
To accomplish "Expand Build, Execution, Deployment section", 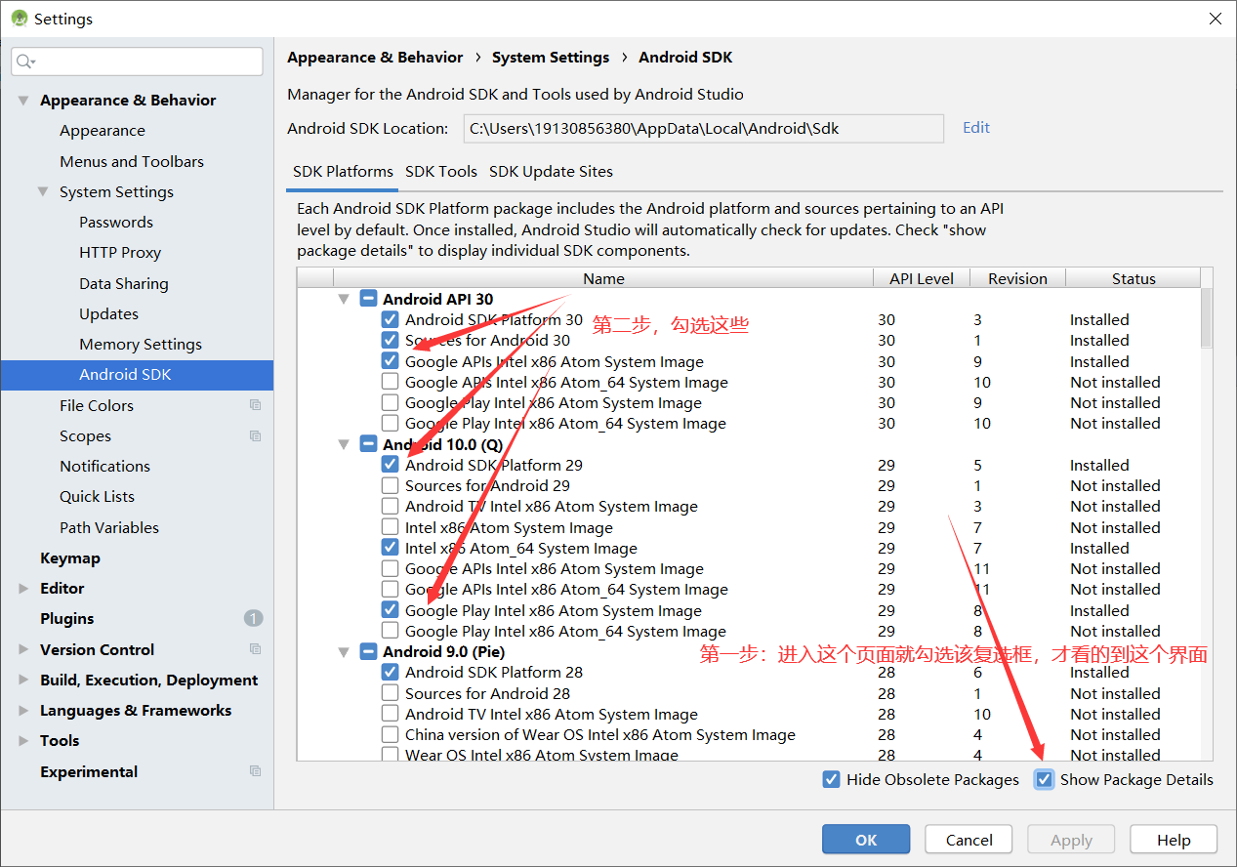I will 23,680.
